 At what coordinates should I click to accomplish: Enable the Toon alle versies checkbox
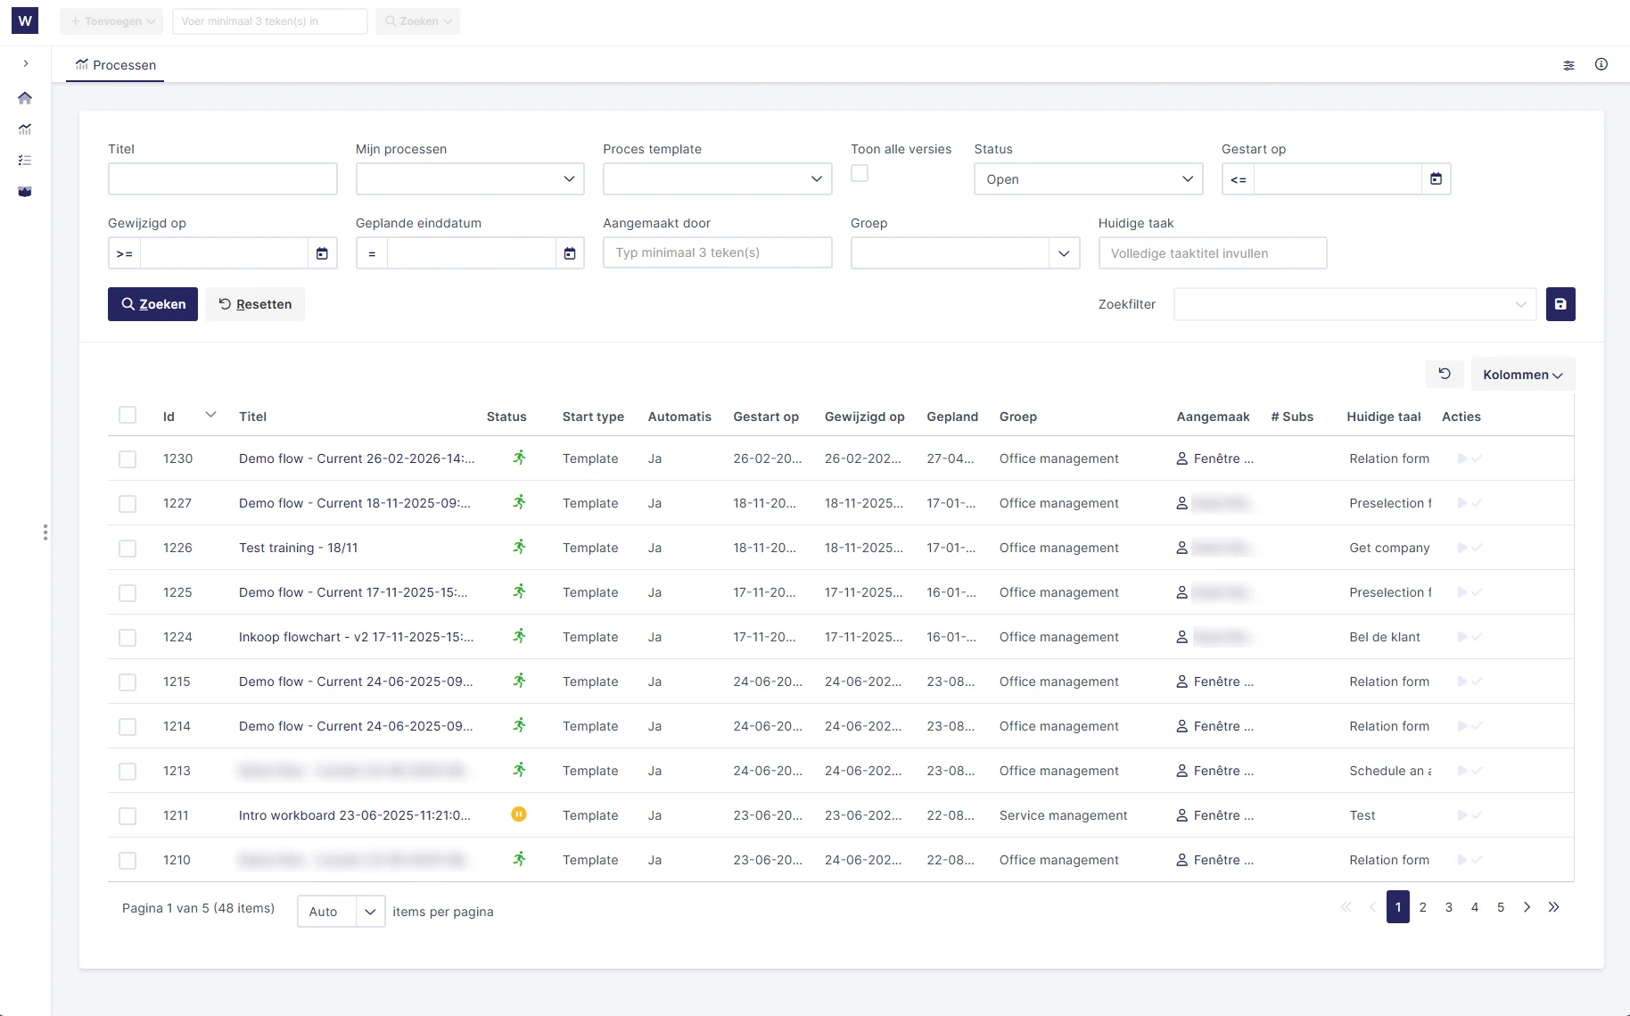tap(859, 173)
